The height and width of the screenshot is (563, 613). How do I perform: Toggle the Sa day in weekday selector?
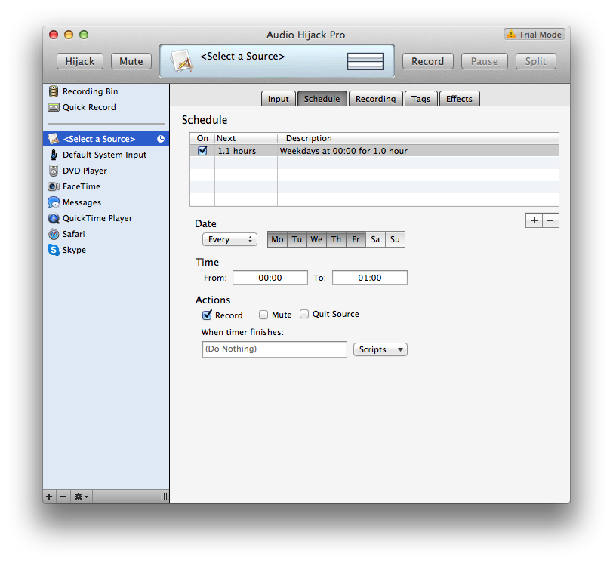[x=375, y=239]
